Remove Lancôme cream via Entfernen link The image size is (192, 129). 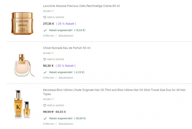click(x=48, y=36)
